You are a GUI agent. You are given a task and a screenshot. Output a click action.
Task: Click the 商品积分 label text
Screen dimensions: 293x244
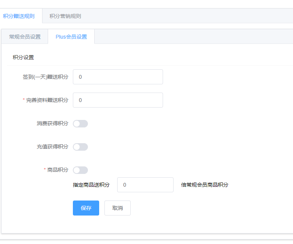58,170
